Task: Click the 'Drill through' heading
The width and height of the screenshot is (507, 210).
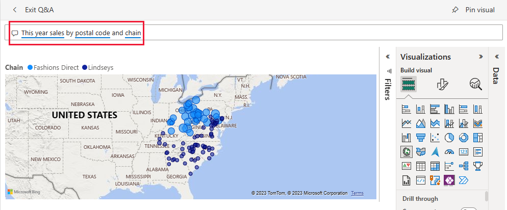Action: [x=420, y=199]
